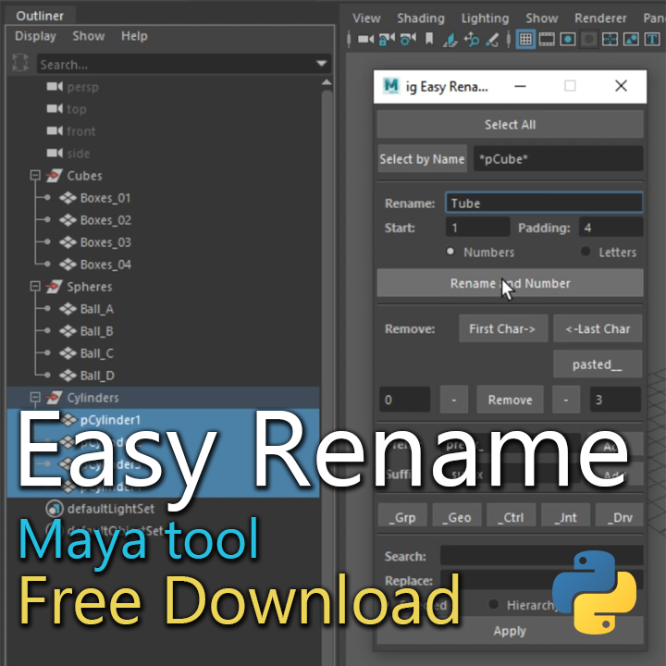Image resolution: width=666 pixels, height=666 pixels.
Task: Click the top camera icon in Outliner
Action: pyautogui.click(x=55, y=109)
